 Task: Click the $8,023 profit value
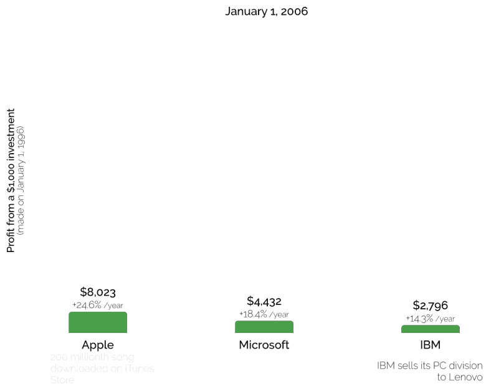coord(98,292)
